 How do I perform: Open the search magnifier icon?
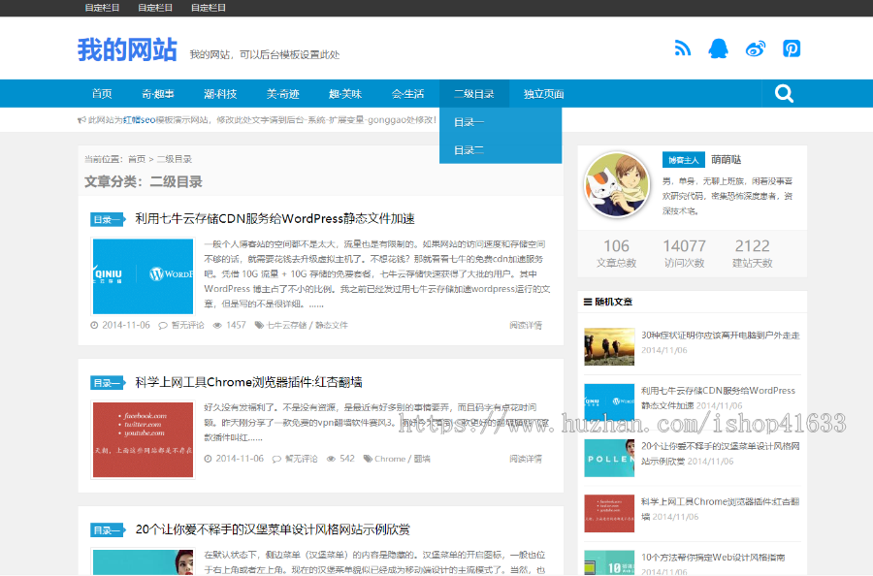point(784,93)
